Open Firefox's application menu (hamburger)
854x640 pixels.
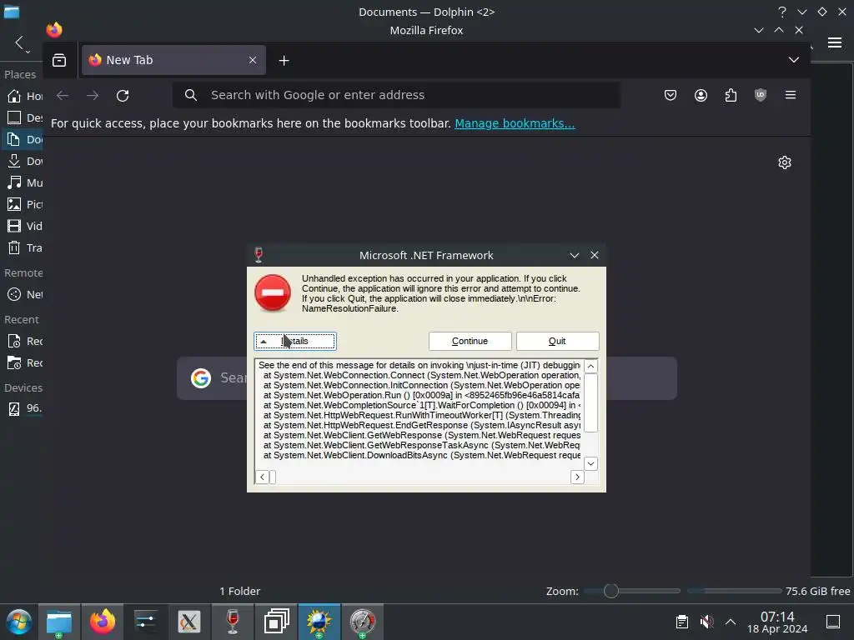791,95
